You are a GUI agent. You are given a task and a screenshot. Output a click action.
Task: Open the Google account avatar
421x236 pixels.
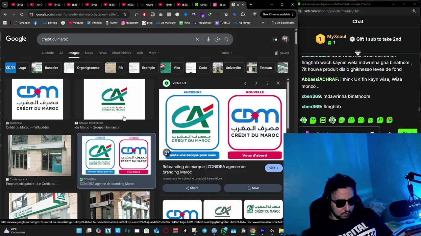click(x=285, y=39)
